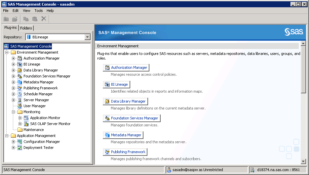The width and height of the screenshot is (309, 175).
Task: Click 'd18374.na.sas.com : 8561' status text
Action: click(x=278, y=170)
